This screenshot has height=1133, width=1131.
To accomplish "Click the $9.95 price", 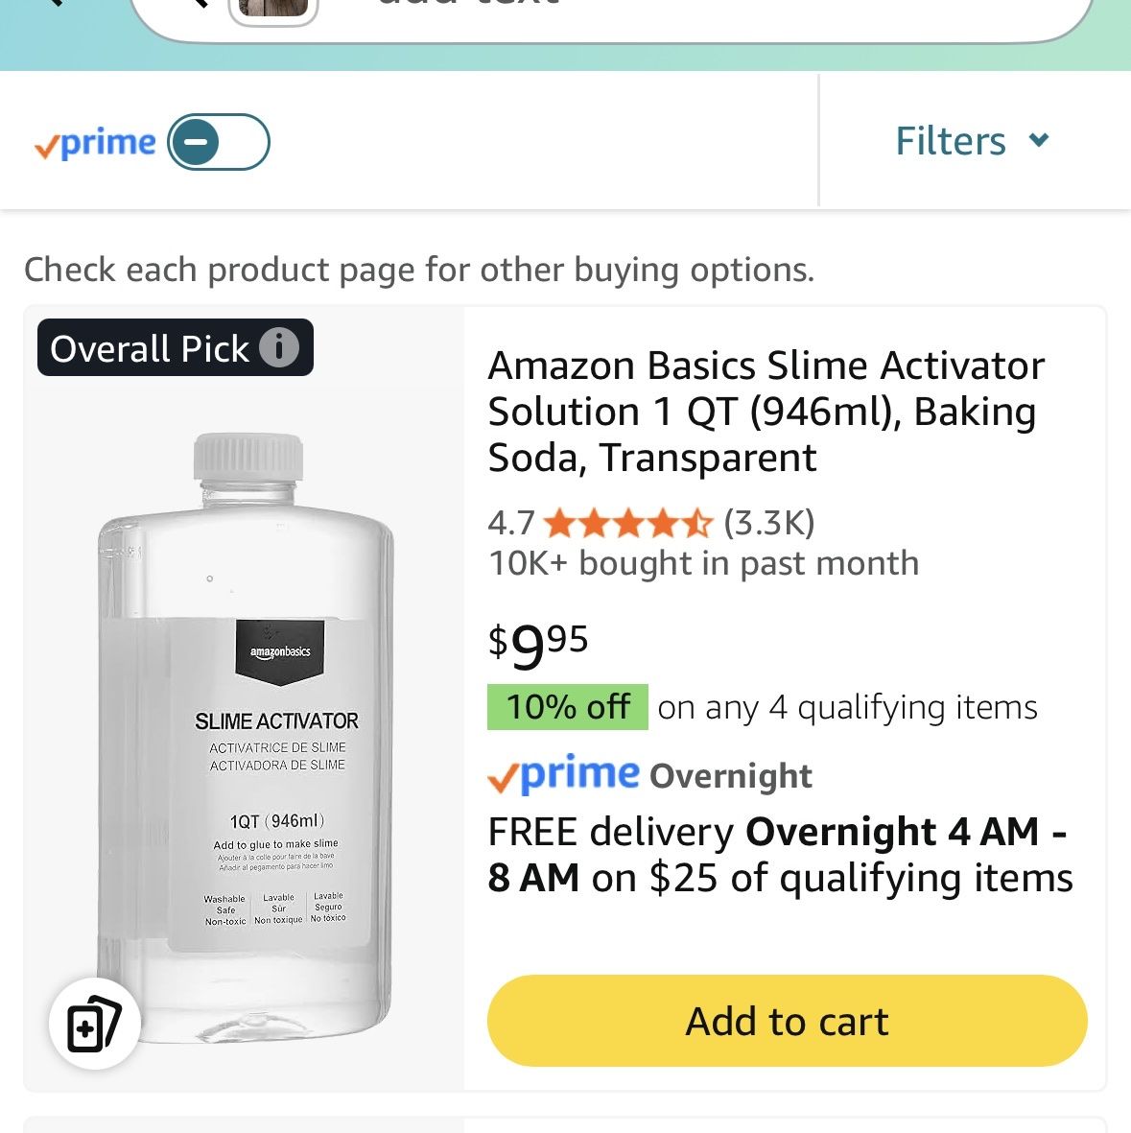I will point(537,646).
